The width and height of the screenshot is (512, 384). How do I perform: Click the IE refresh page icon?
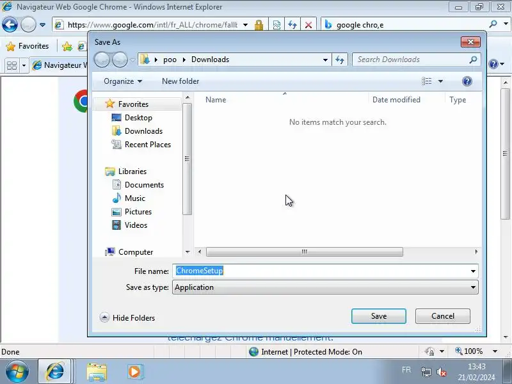292,25
